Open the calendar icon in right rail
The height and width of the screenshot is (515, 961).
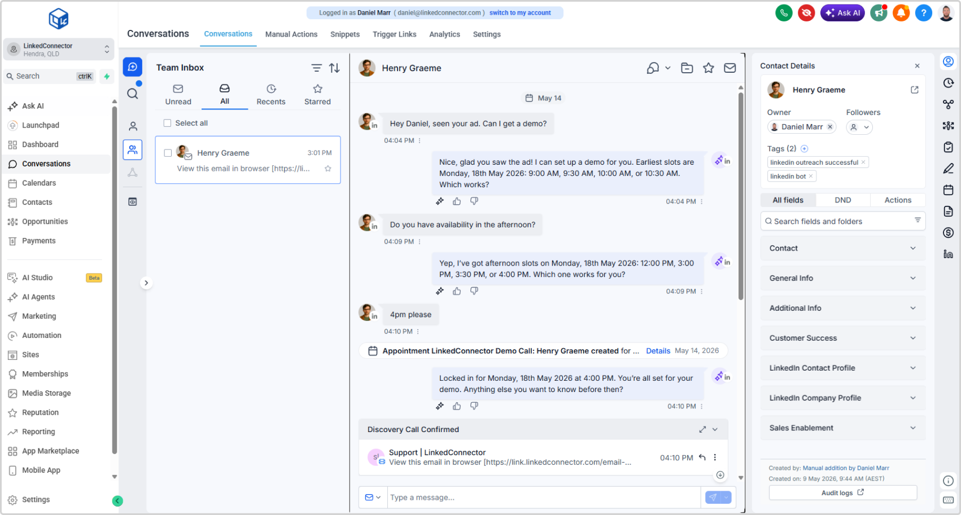pos(949,190)
